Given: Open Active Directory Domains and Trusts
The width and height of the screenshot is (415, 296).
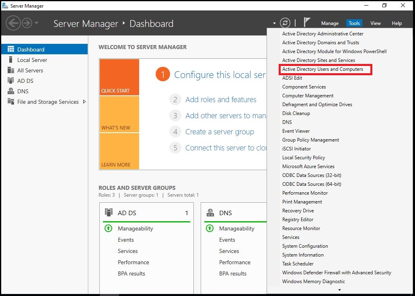Looking at the screenshot, I should 320,42.
